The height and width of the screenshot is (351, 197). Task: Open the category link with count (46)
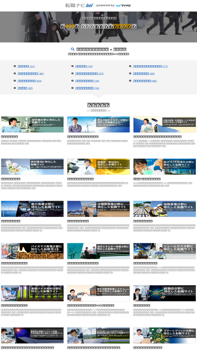point(30,74)
